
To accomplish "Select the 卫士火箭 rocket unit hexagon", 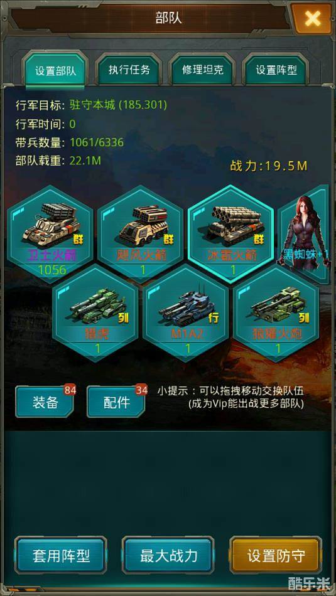I will coord(50,234).
